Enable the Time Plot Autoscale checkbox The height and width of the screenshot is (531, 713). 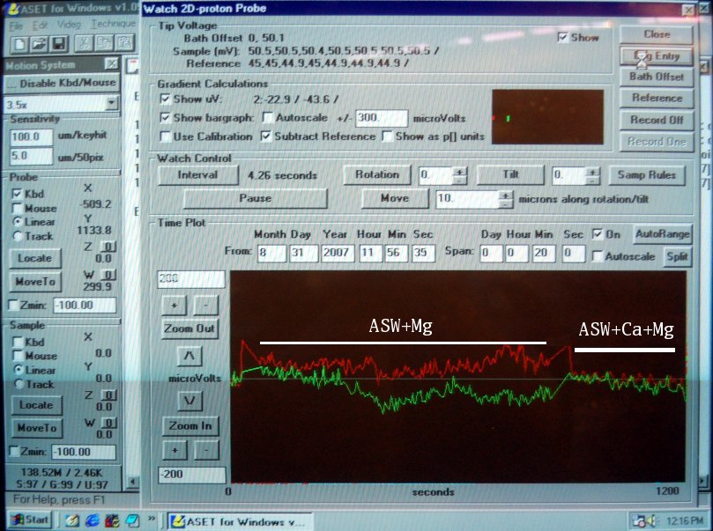tap(597, 256)
